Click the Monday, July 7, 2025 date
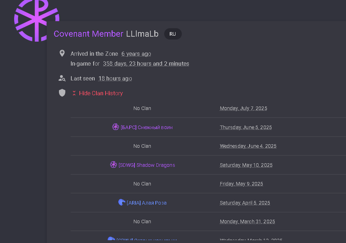Screen dimensions: 346x243 [x=243, y=108]
